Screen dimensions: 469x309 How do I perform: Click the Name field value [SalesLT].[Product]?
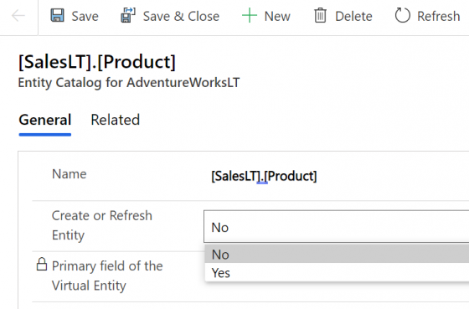tap(264, 176)
